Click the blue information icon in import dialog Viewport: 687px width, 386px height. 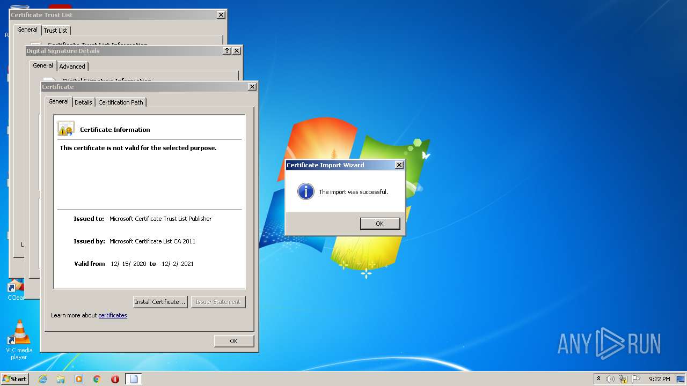(x=306, y=191)
